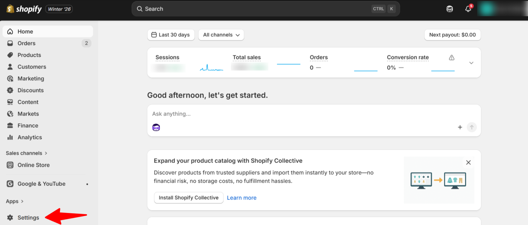
Task: Click the Orders inbox icon
Action: pos(10,43)
